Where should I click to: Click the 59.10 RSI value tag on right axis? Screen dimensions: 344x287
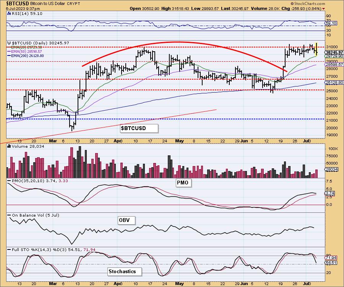click(331, 23)
